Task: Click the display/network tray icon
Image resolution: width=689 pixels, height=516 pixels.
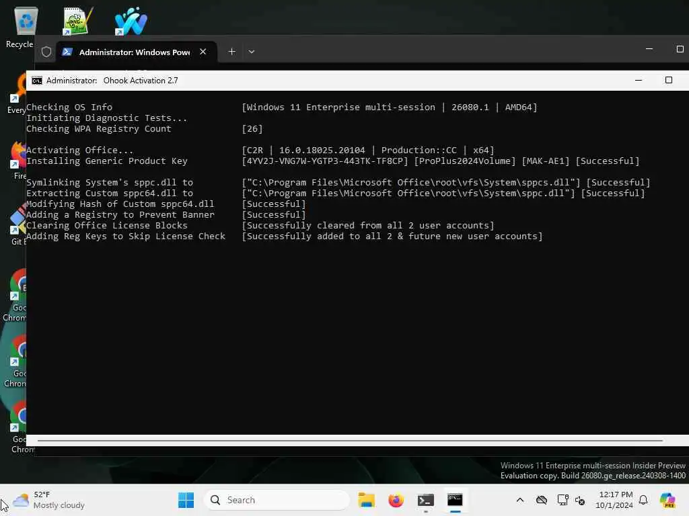Action: 563,500
